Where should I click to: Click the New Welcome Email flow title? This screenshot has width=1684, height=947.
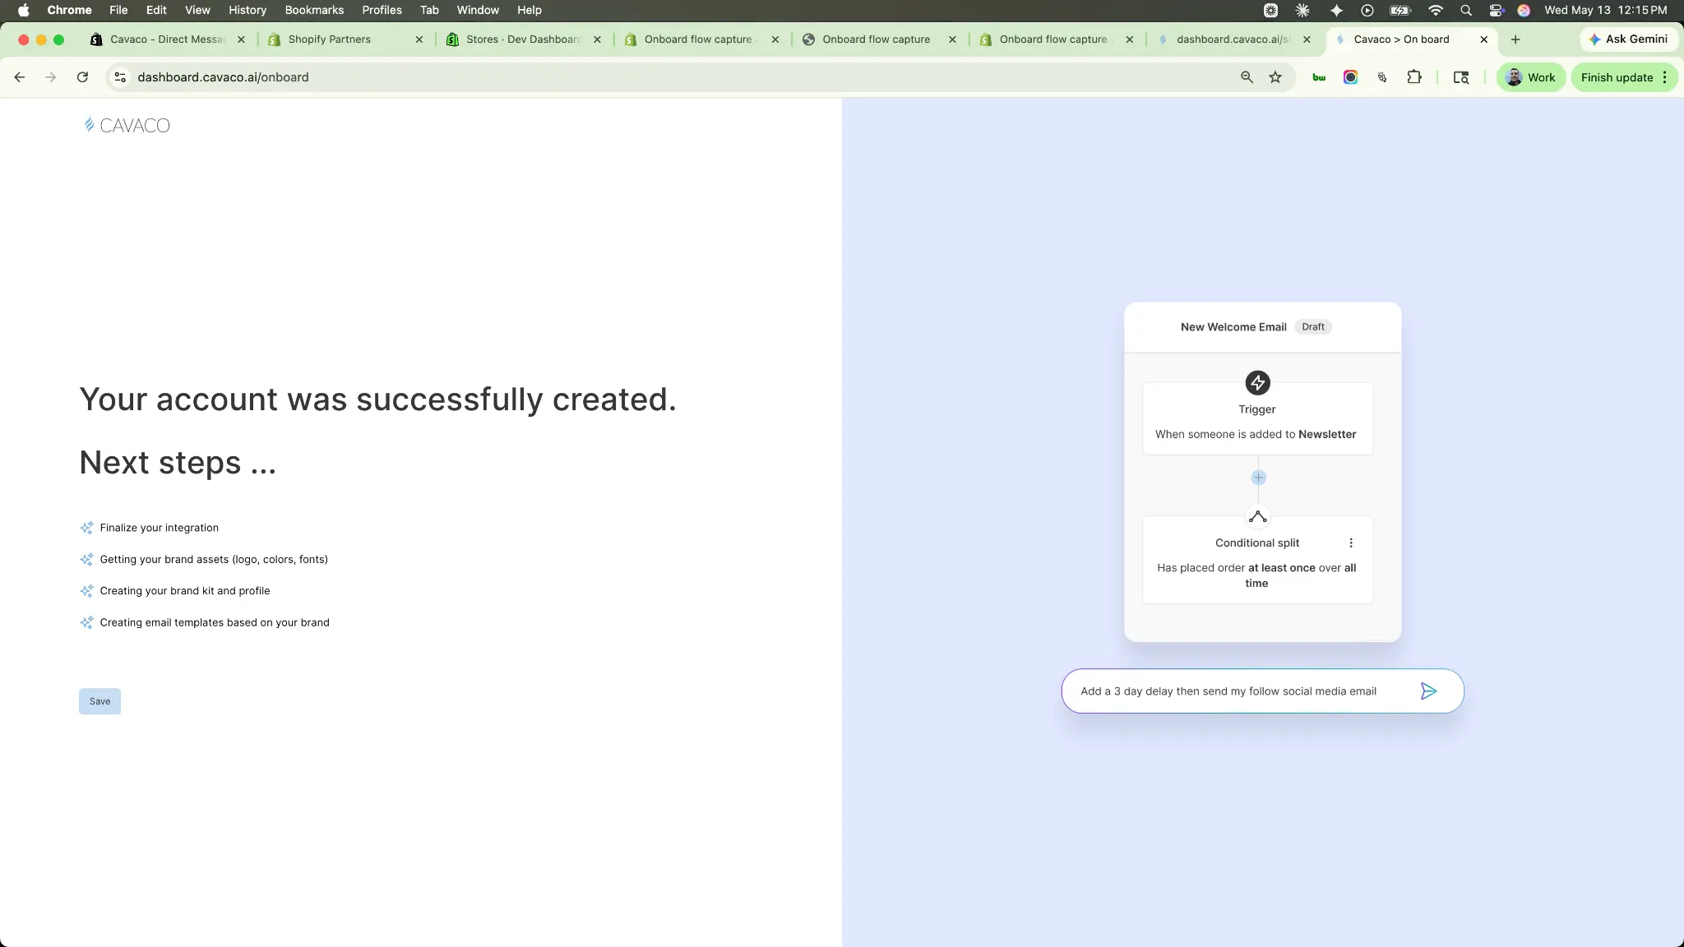1233,327
